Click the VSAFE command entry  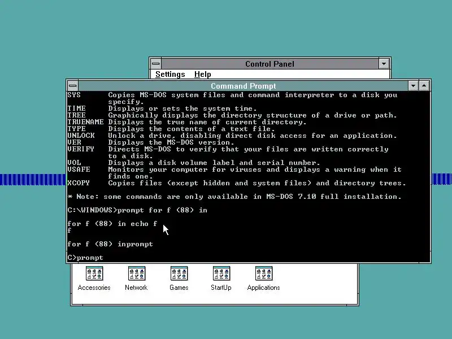pyautogui.click(x=234, y=173)
